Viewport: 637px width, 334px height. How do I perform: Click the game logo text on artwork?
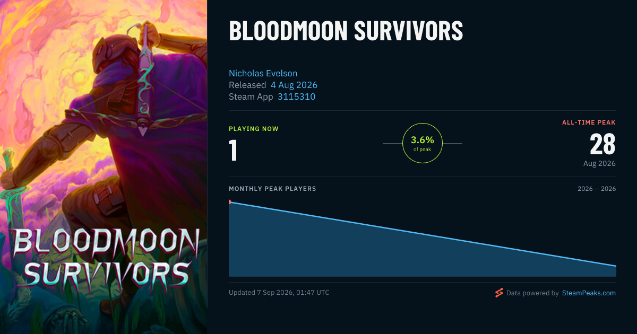click(x=105, y=257)
